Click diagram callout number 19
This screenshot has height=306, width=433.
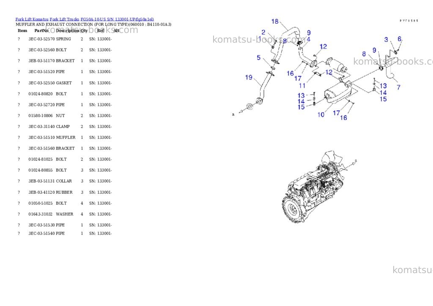pos(249,78)
